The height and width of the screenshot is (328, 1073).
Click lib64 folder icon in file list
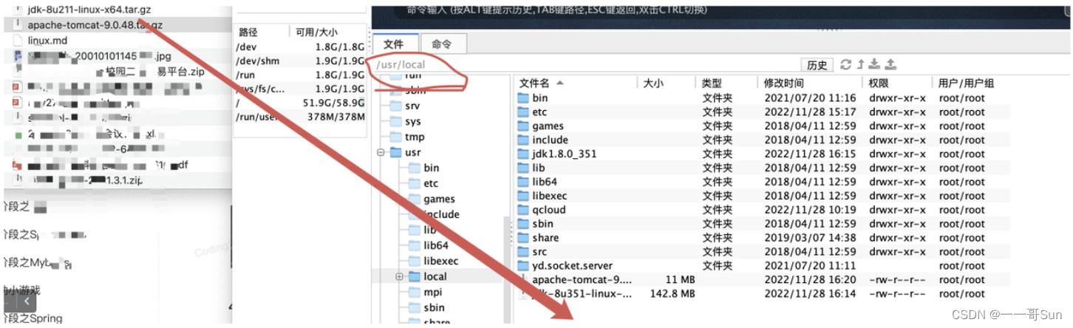tap(523, 182)
